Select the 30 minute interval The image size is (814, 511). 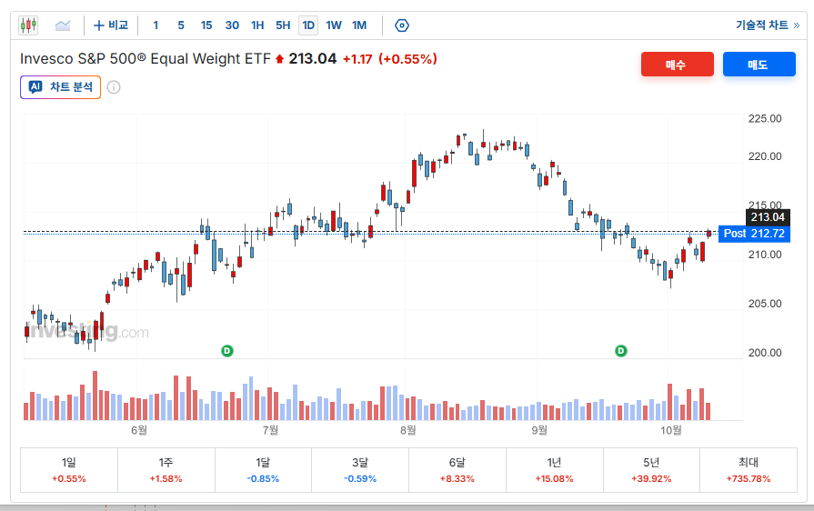pos(232,25)
